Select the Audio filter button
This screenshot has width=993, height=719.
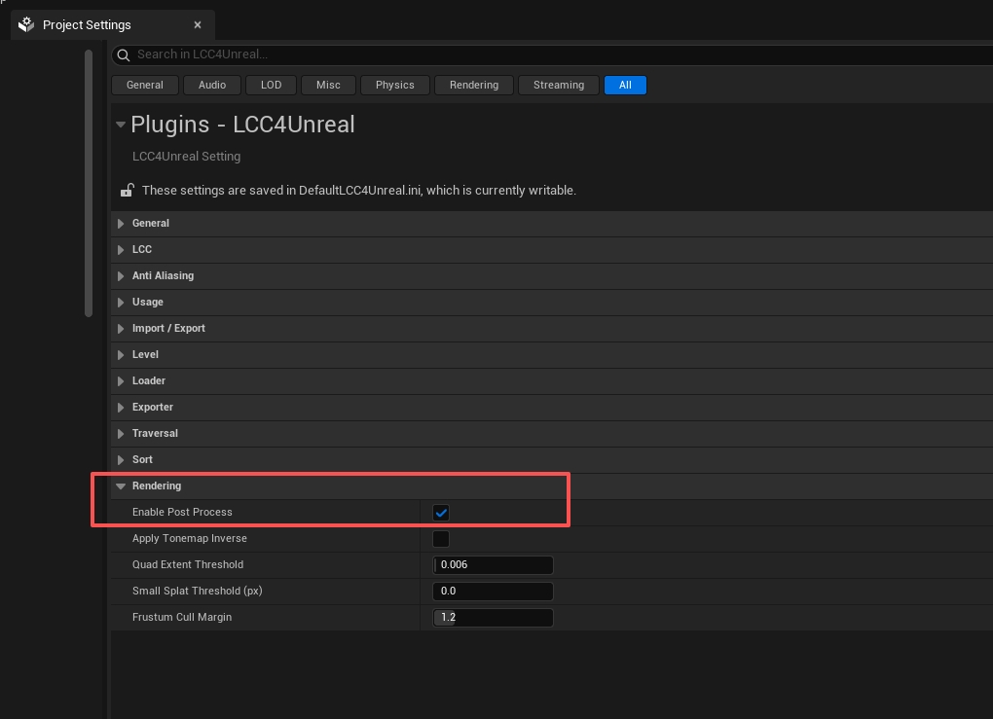pos(212,85)
